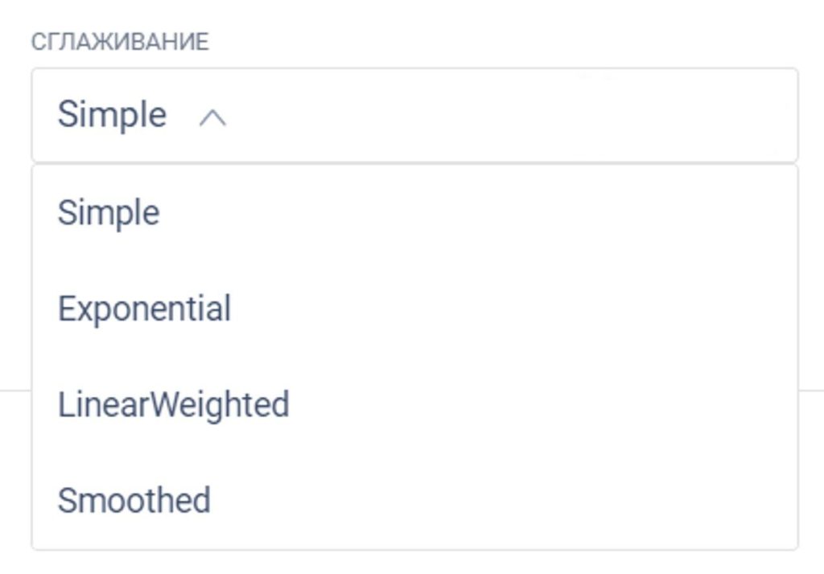Click the LinearWeighted list entry

click(173, 404)
